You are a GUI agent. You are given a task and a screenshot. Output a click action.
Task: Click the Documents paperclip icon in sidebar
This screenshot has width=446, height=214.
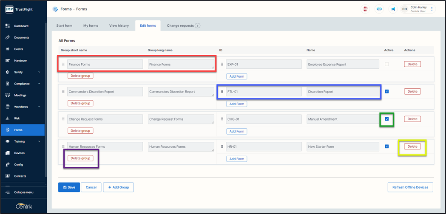click(x=8, y=37)
